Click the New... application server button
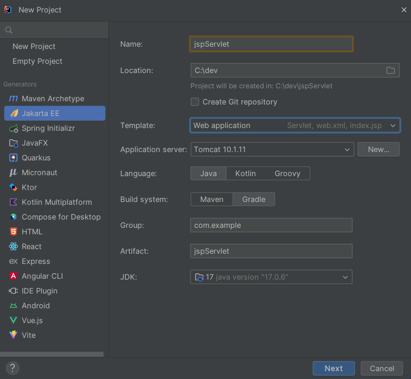 (379, 149)
